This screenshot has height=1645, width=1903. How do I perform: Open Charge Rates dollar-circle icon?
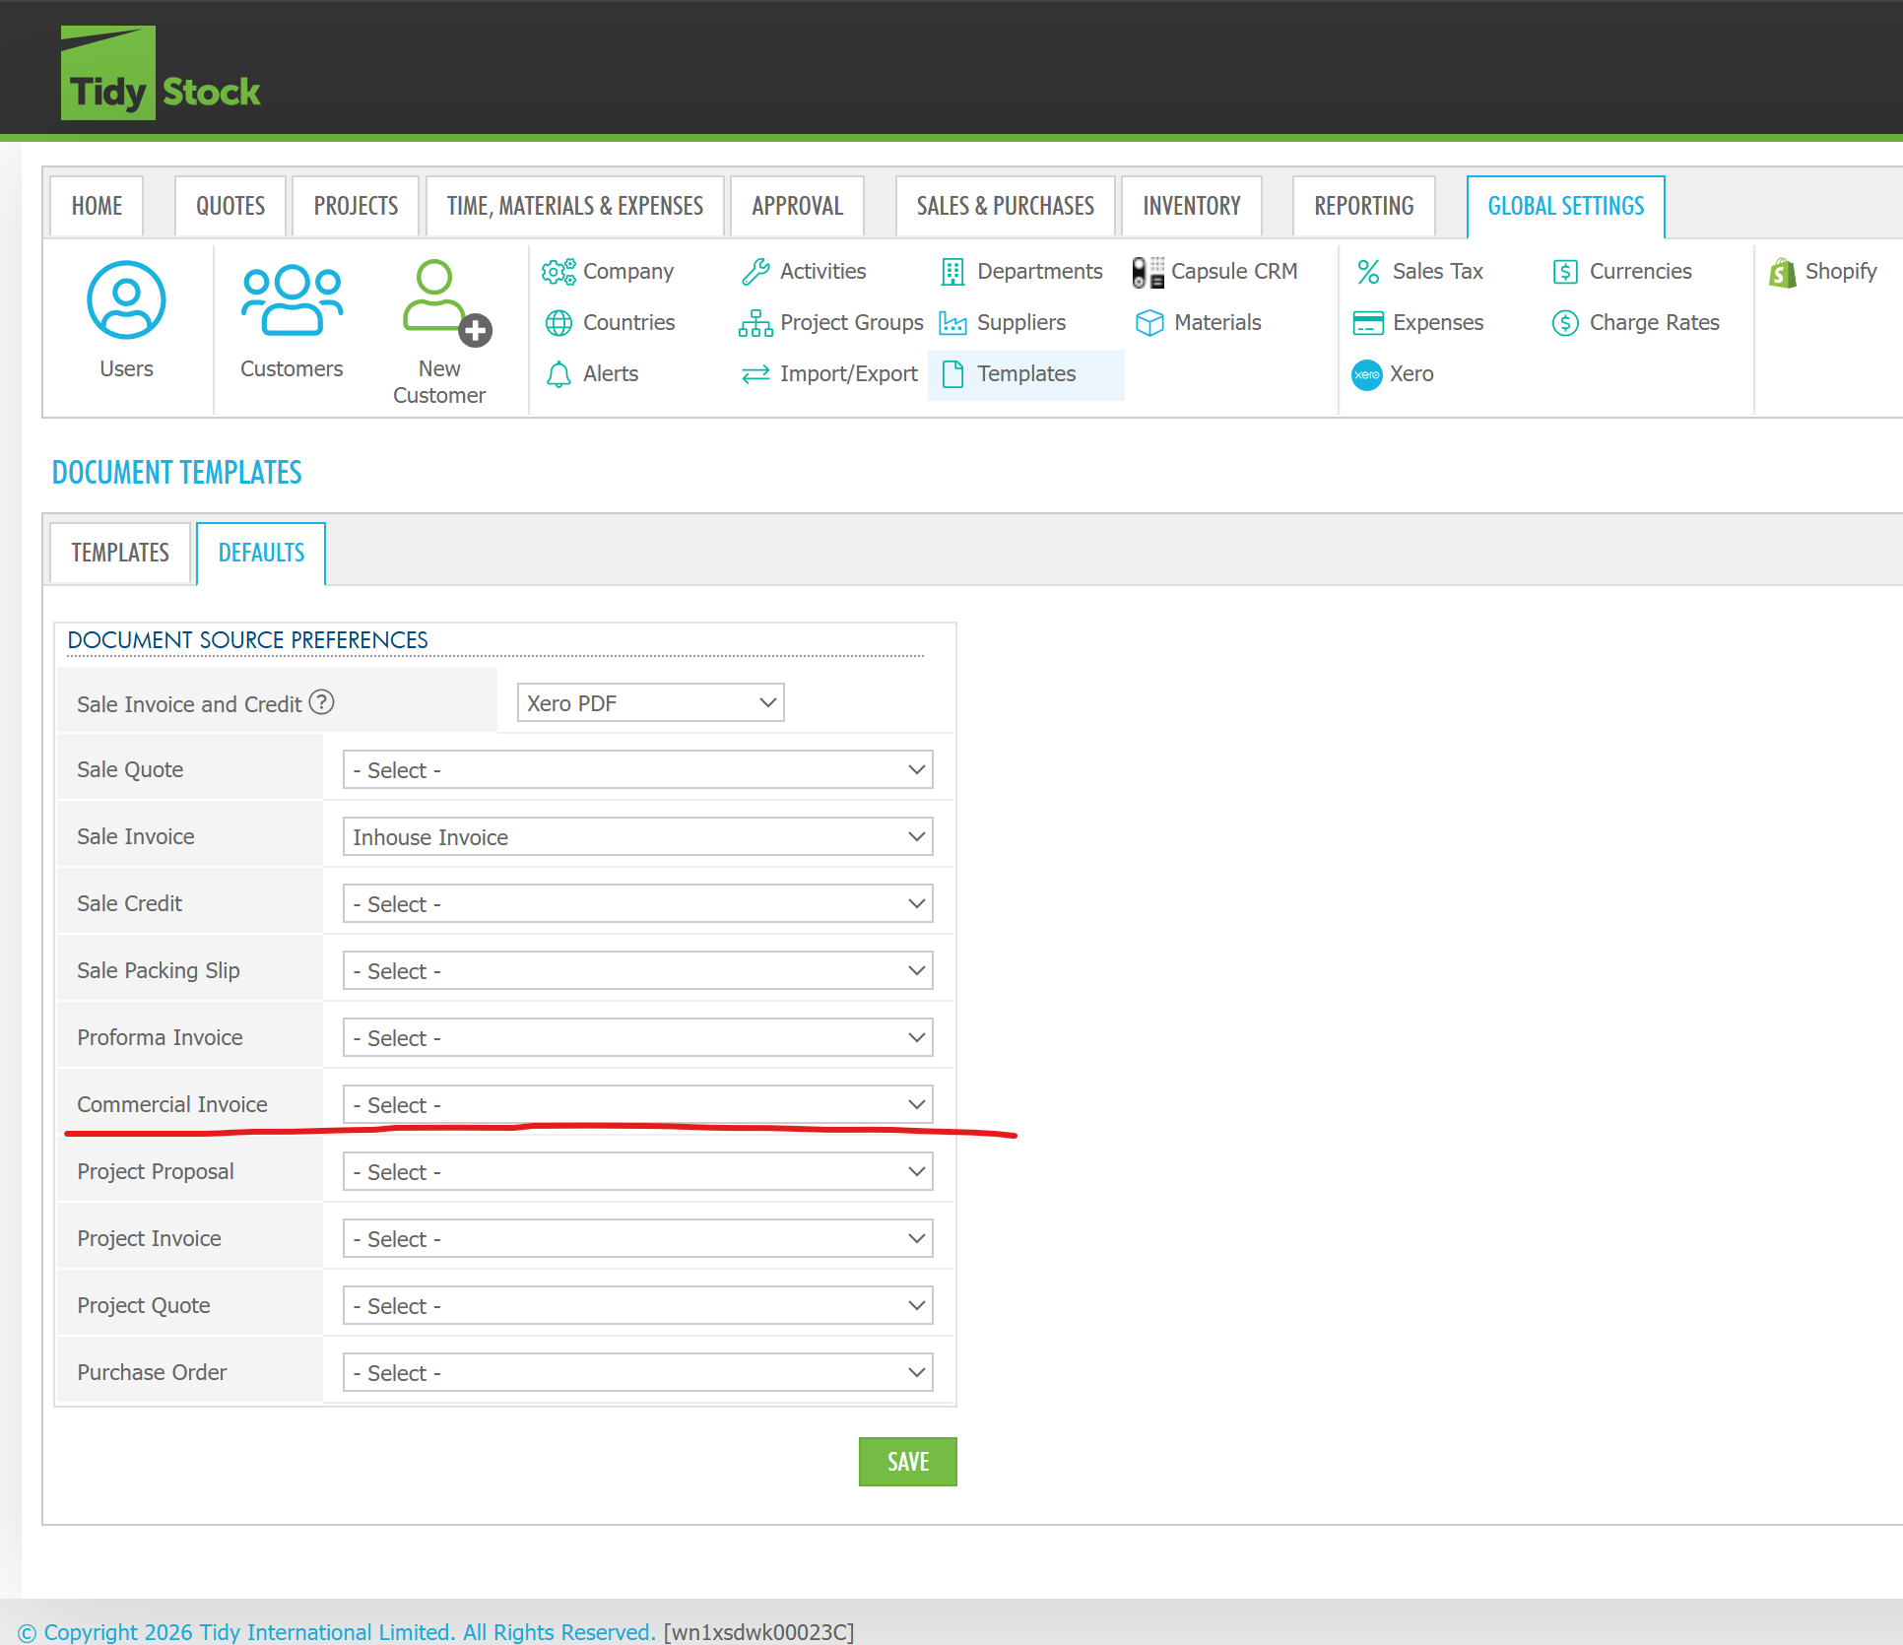point(1565,323)
